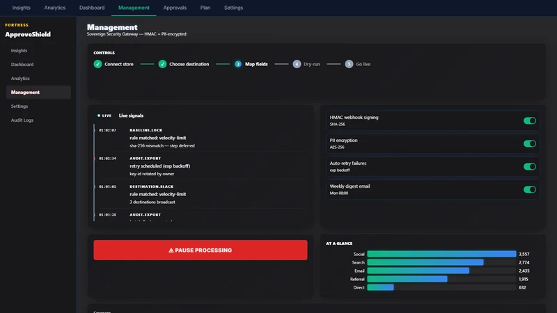Click the Live signals heading
This screenshot has width=557, height=313.
131,115
